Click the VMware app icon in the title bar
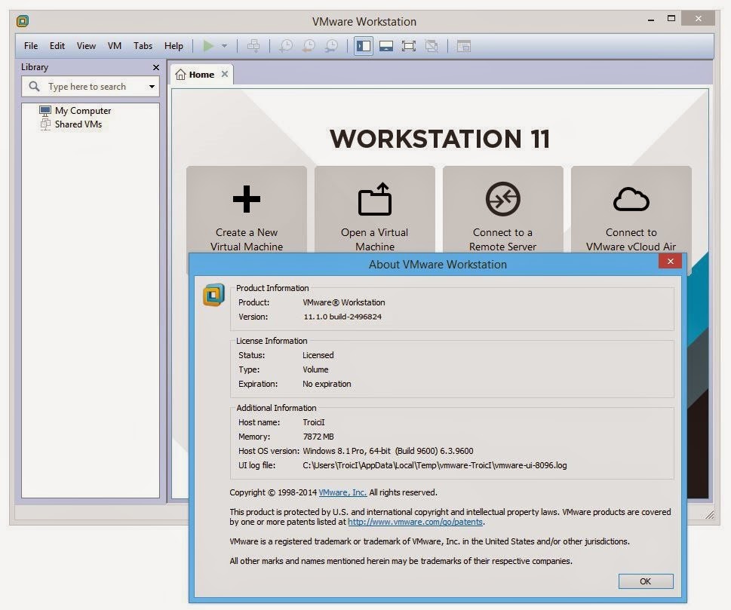The image size is (731, 610). (23, 21)
